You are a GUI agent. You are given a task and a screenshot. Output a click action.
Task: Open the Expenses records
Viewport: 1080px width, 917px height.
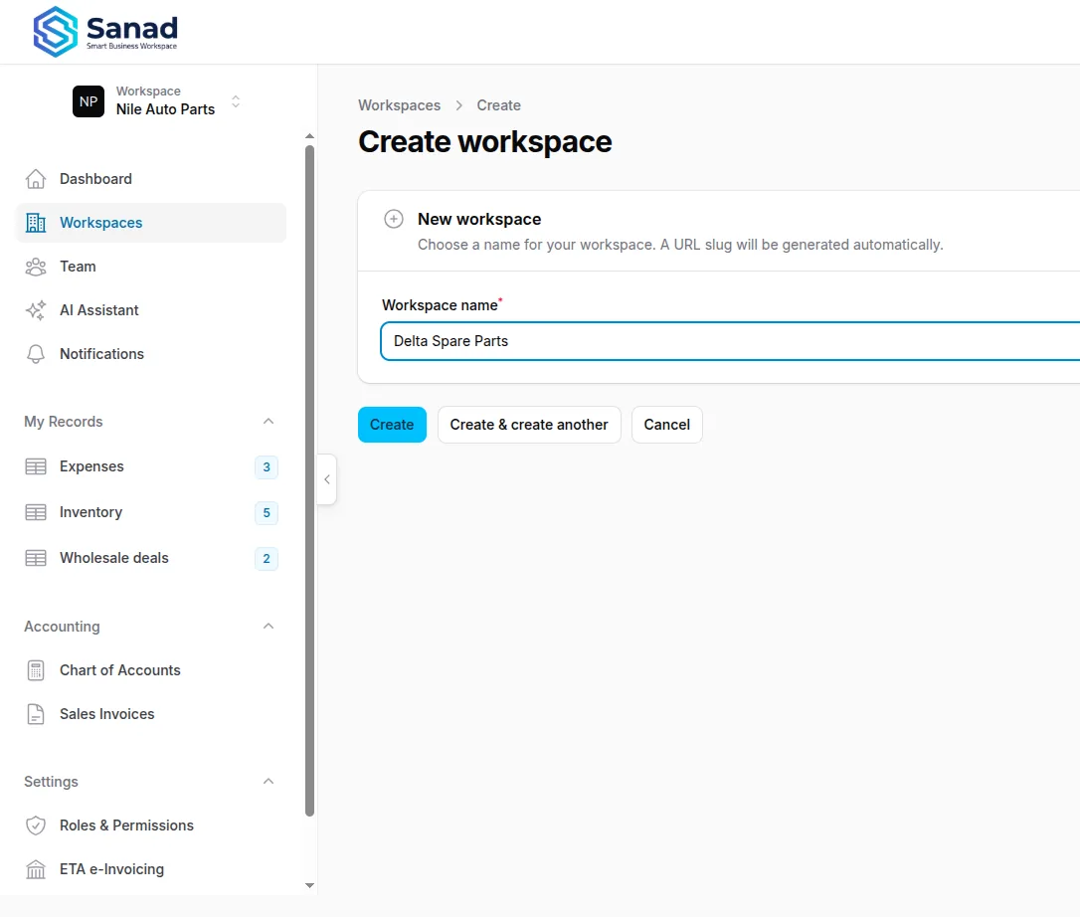tap(151, 466)
